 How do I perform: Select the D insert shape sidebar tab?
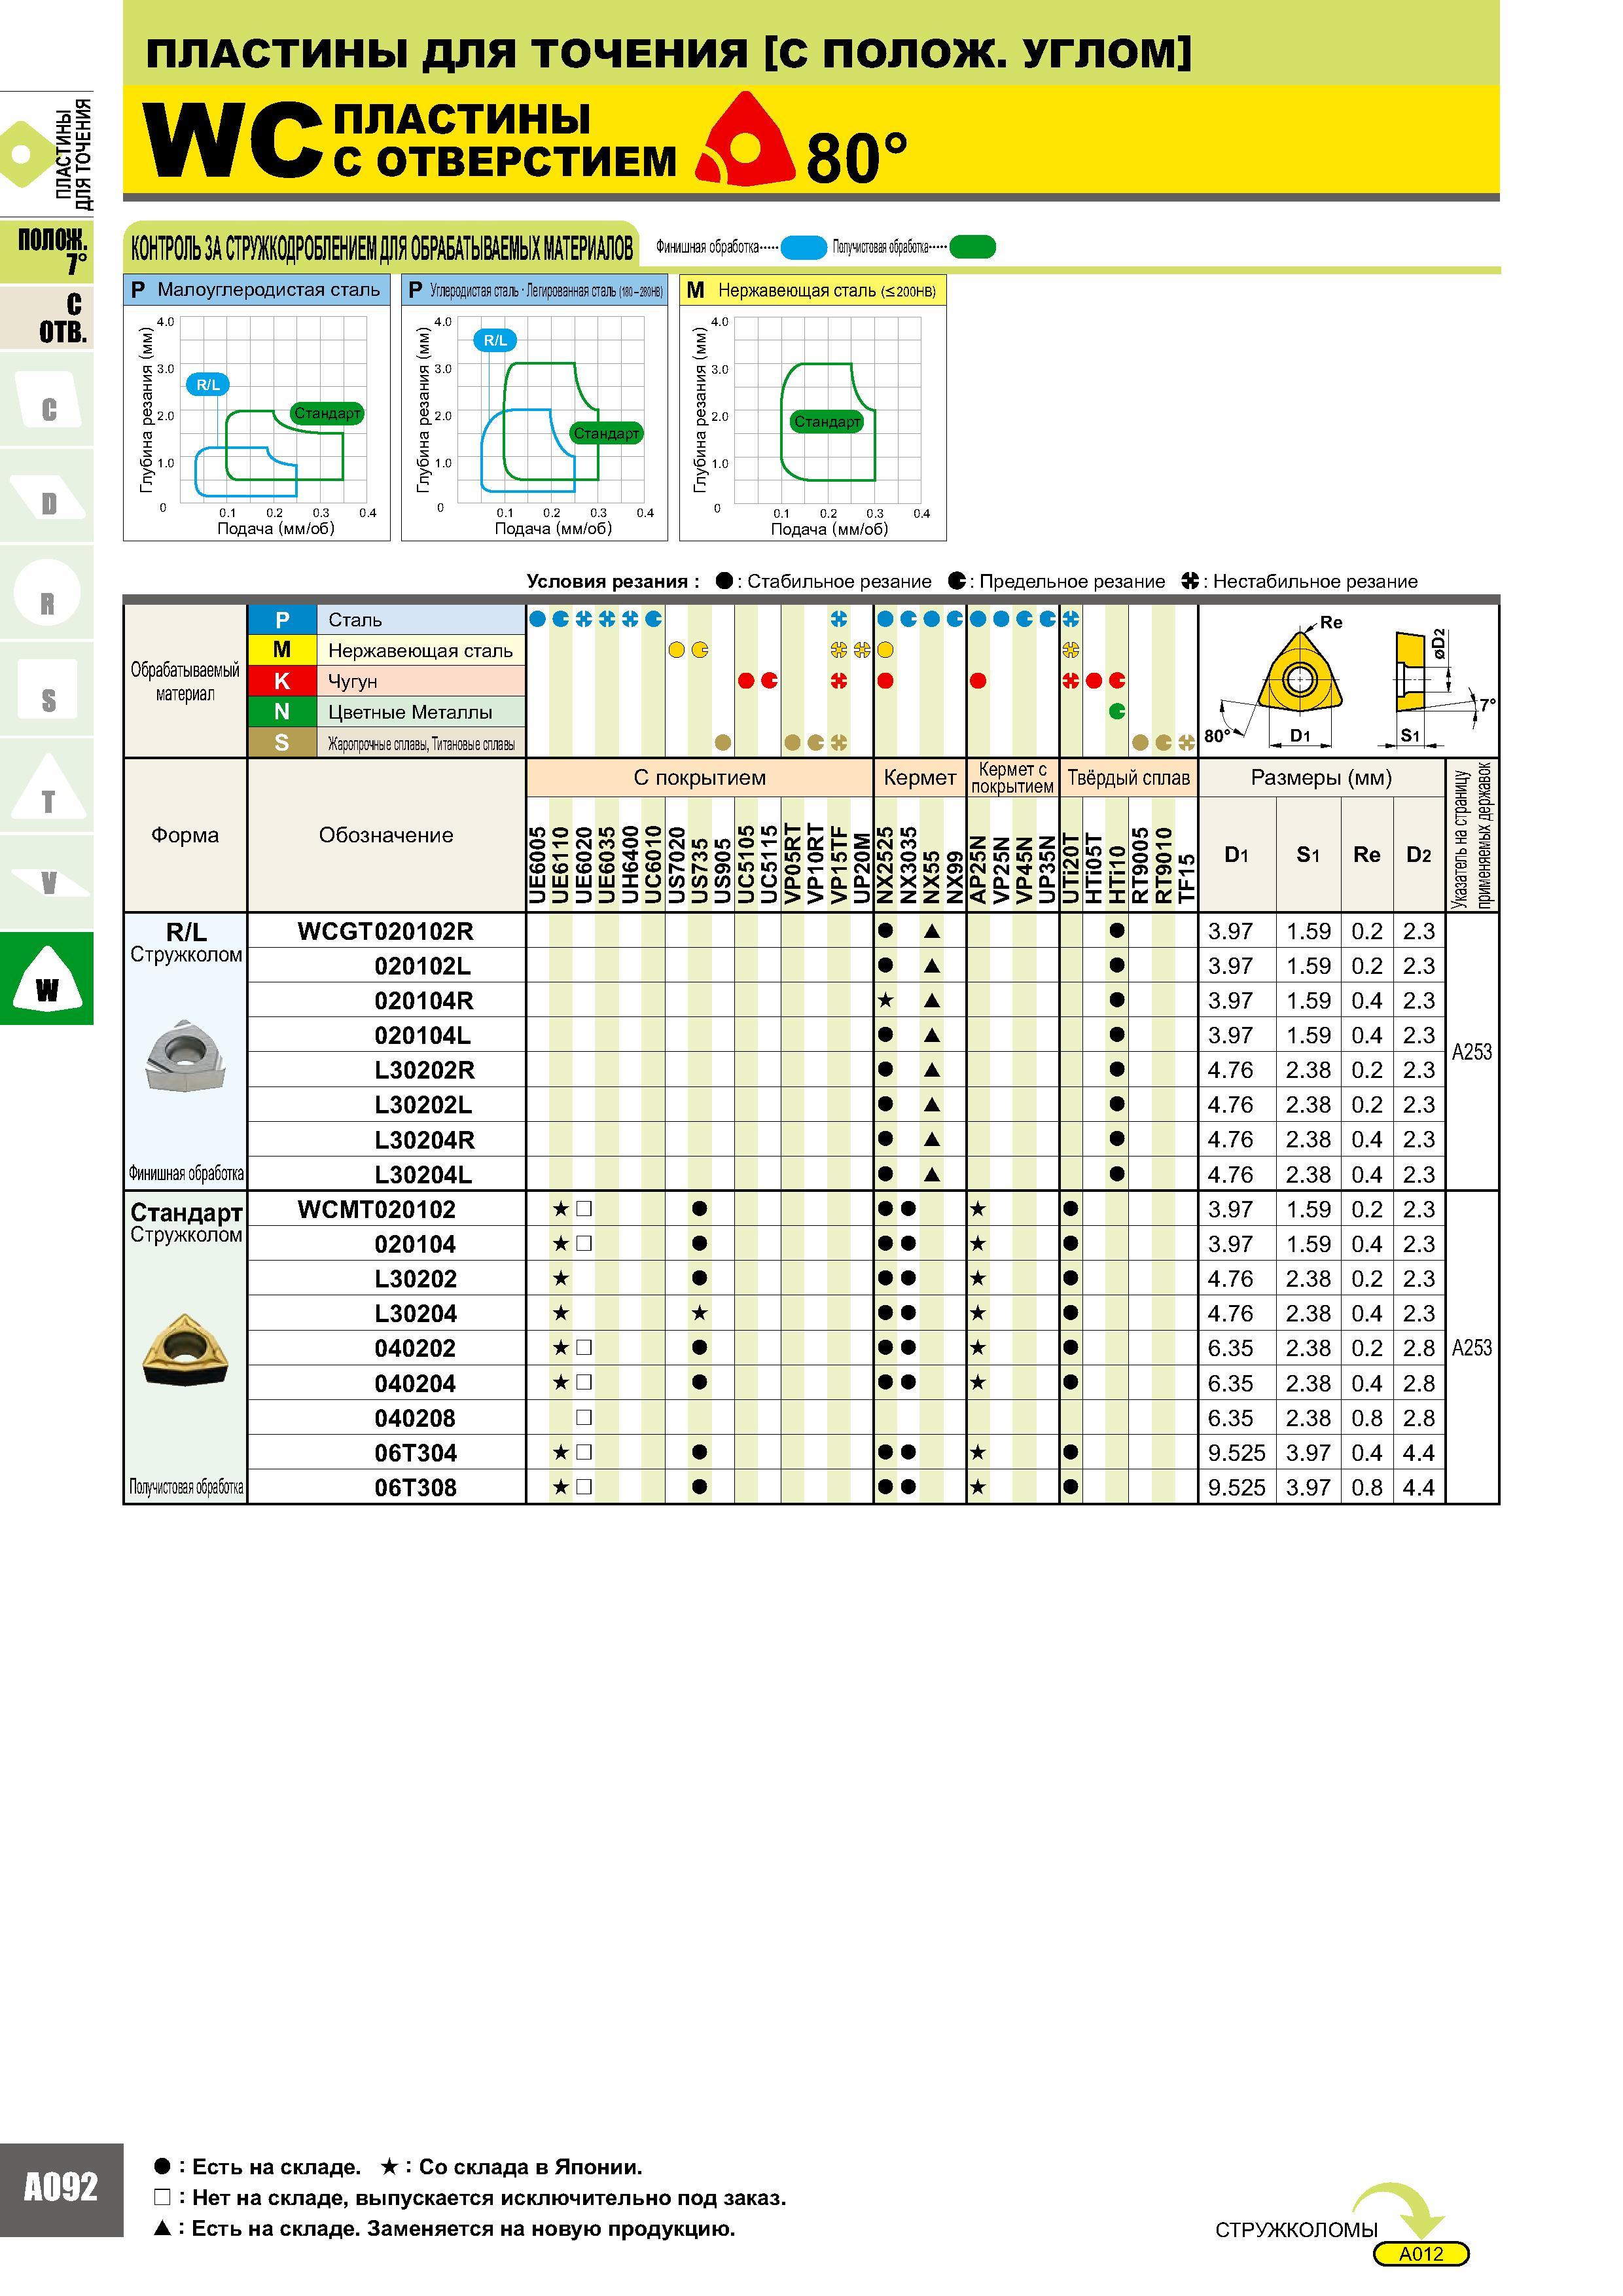coord(47,496)
